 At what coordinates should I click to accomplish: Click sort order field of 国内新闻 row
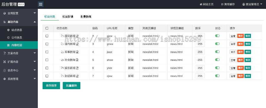[x=200, y=44]
